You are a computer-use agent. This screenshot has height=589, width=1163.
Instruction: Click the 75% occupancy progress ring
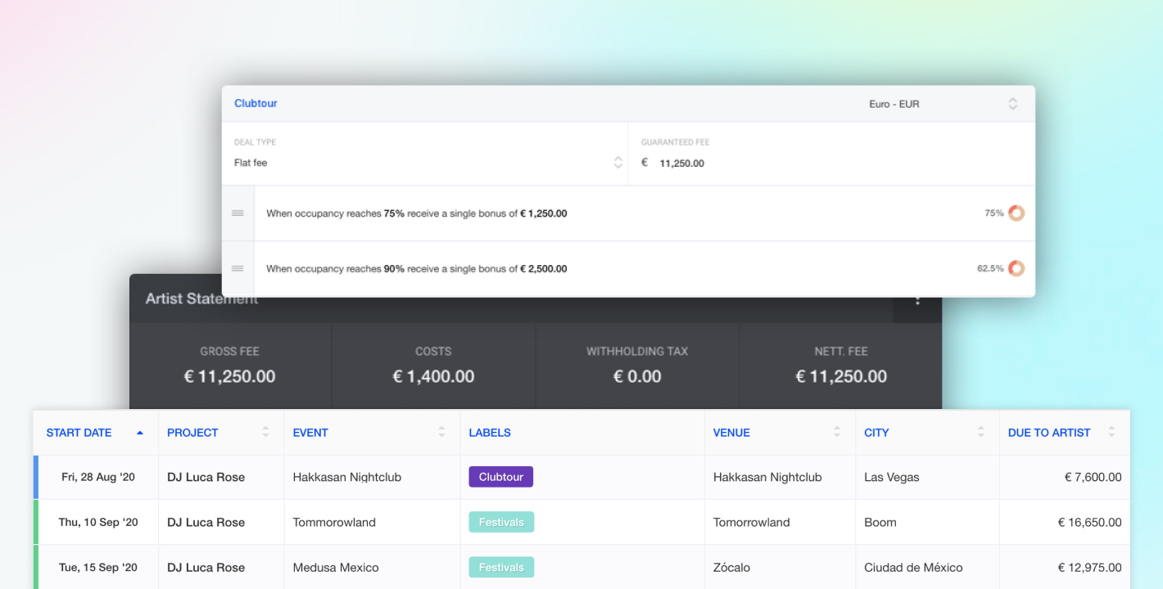[1016, 213]
